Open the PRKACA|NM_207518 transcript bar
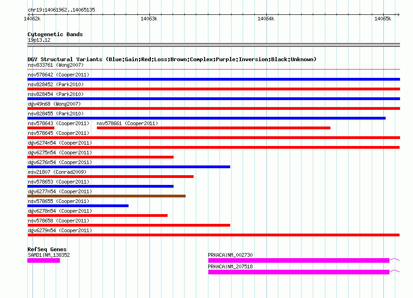The width and height of the screenshot is (413, 298). point(299,272)
